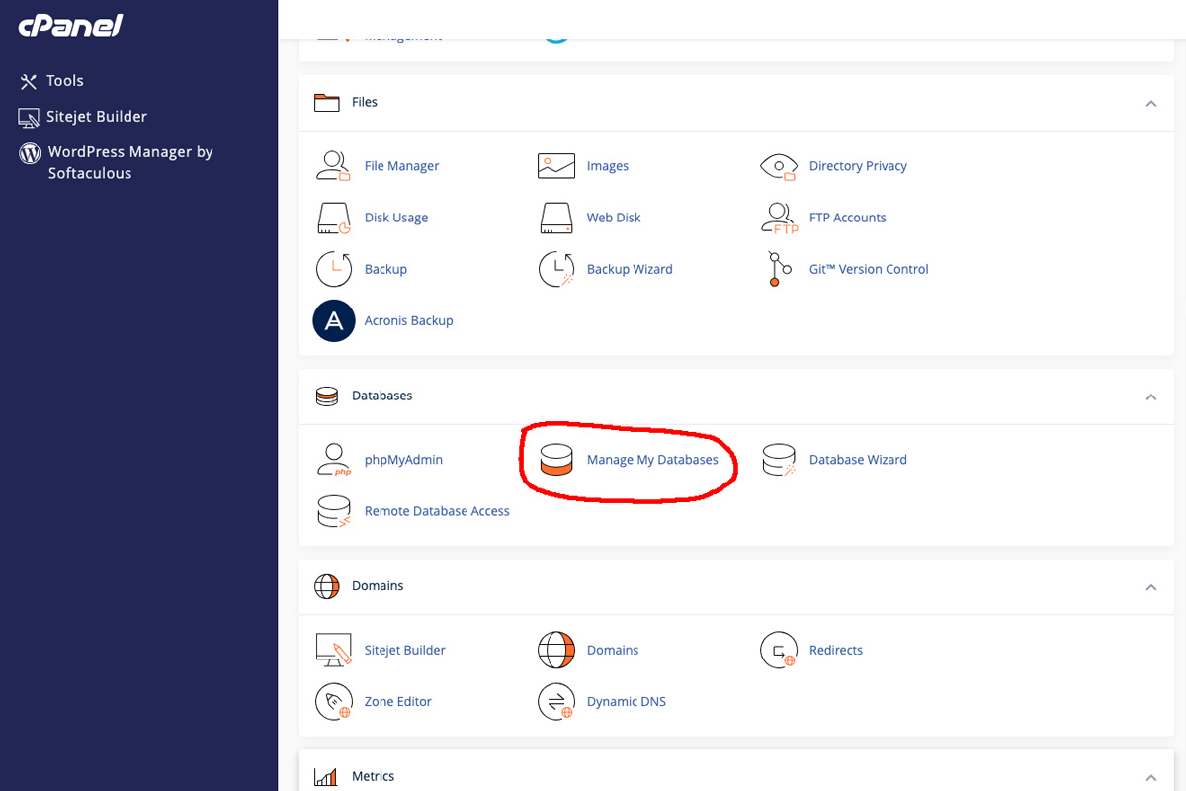
Task: Open the Directory Privacy link
Action: point(858,166)
